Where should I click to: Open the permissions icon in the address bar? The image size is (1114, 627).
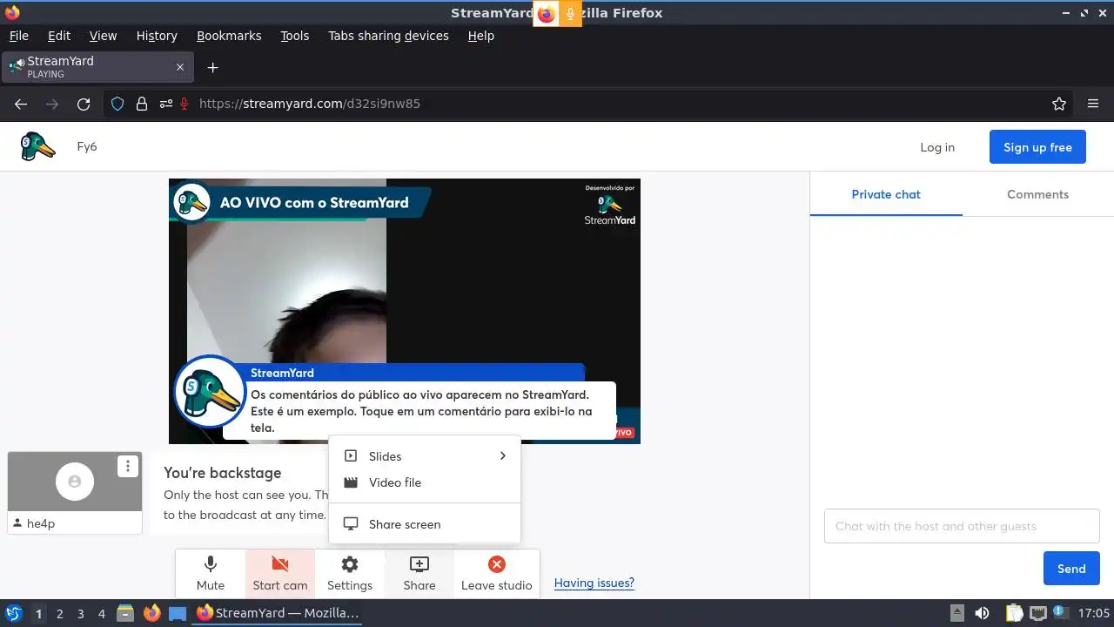click(165, 104)
